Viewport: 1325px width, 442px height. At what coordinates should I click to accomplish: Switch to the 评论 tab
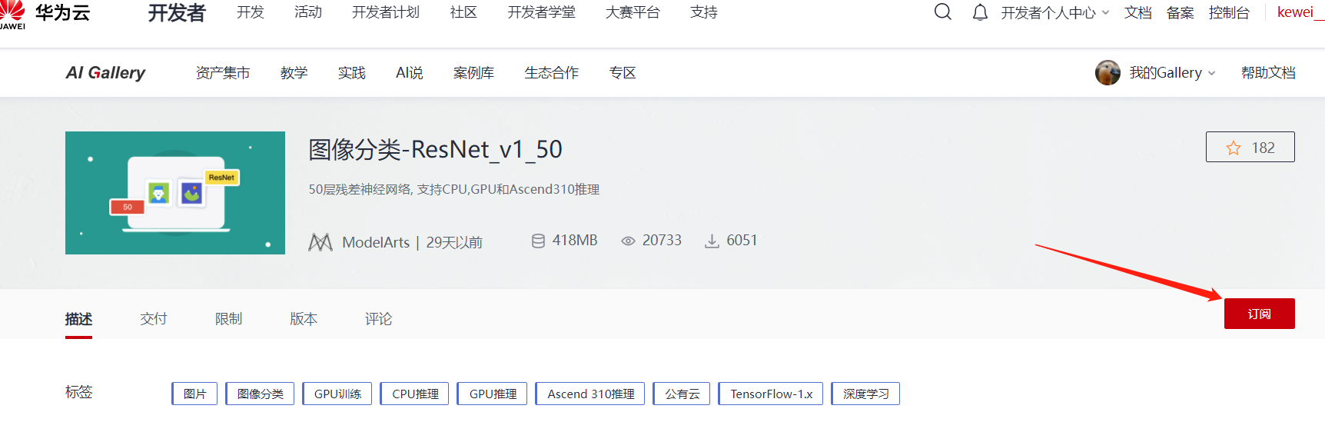(378, 319)
